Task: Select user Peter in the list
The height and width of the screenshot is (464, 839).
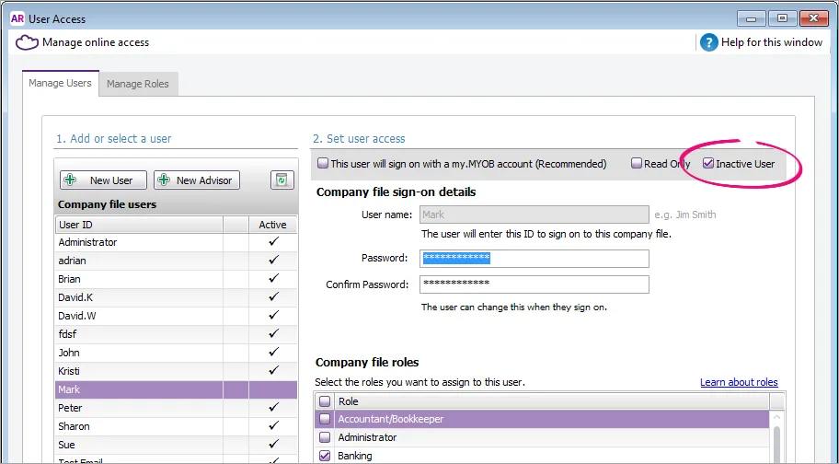Action: click(176, 408)
